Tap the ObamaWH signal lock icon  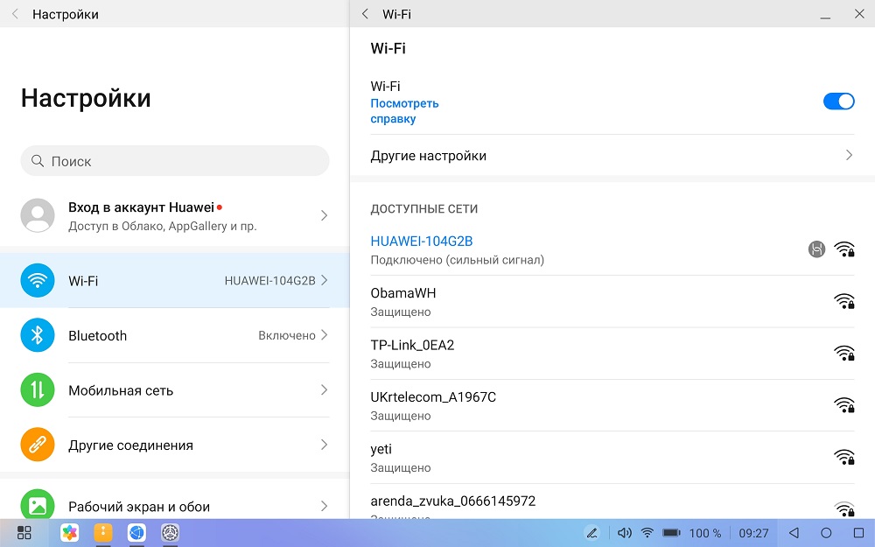click(844, 301)
